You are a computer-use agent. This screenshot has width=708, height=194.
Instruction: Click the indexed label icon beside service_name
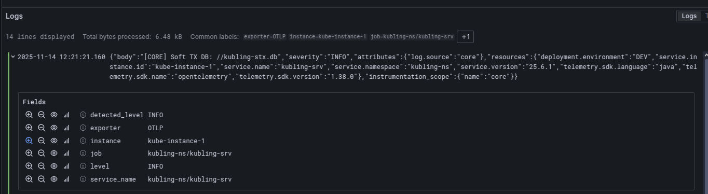(83, 179)
